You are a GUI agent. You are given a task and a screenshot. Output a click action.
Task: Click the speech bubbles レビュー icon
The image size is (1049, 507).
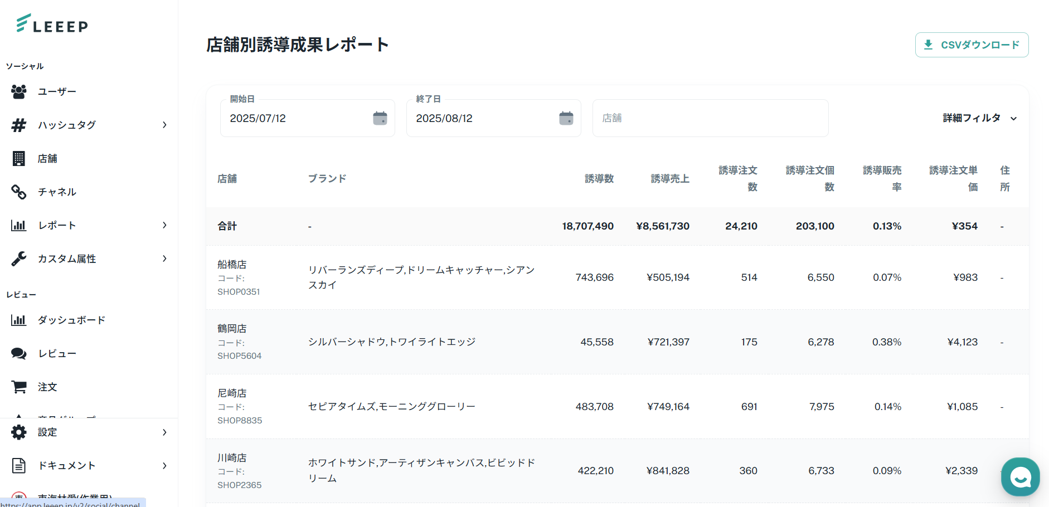click(19, 353)
